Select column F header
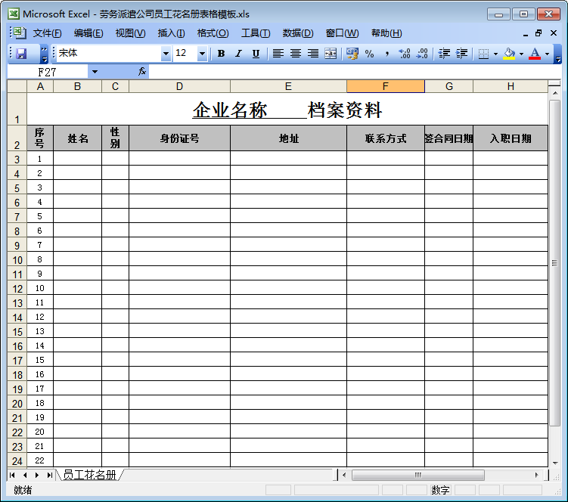568x502 pixels. click(385, 86)
